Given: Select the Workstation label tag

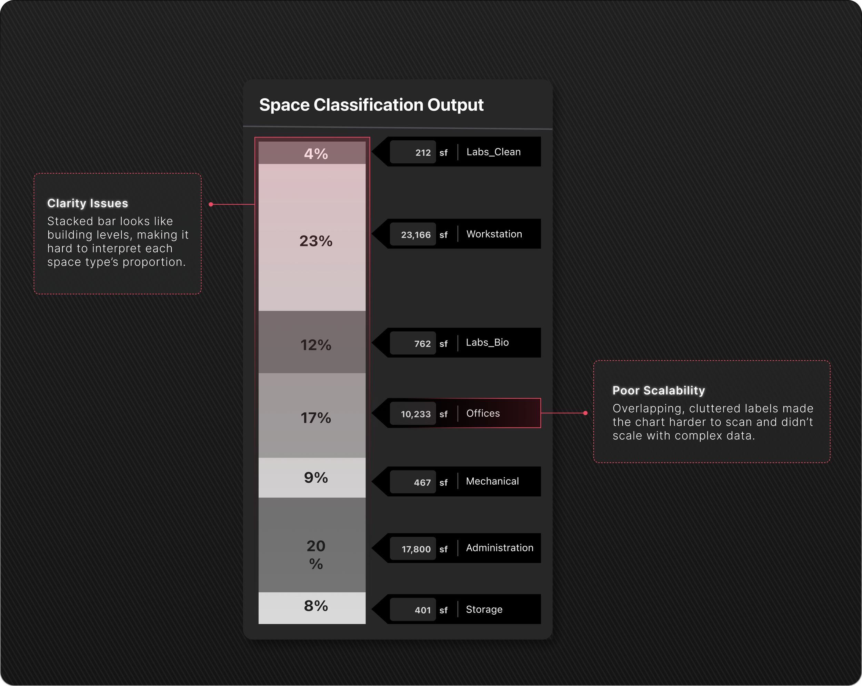Looking at the screenshot, I should pos(494,234).
